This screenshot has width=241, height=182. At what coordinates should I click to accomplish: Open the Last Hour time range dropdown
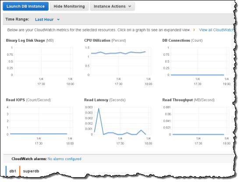[47, 20]
